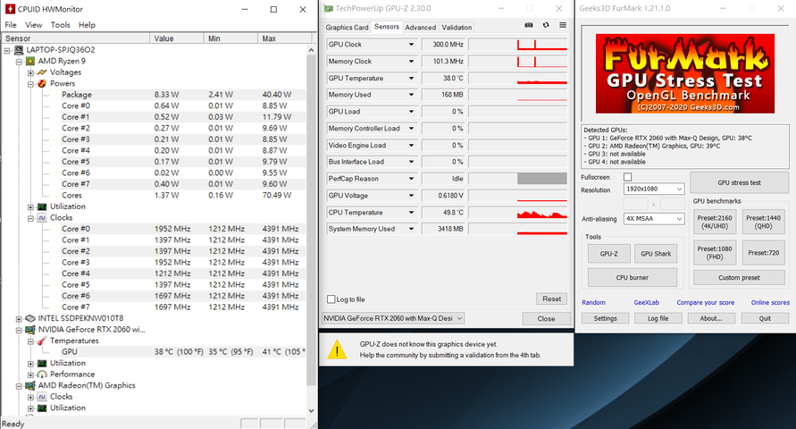Open the Online scores link
The height and width of the screenshot is (429, 796).
770,303
